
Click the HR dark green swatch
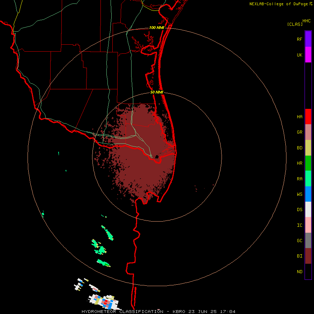coord(308,163)
